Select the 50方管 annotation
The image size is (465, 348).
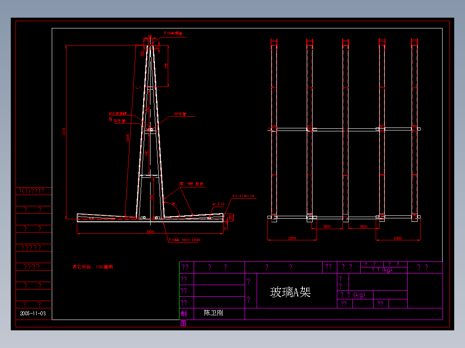click(x=119, y=121)
